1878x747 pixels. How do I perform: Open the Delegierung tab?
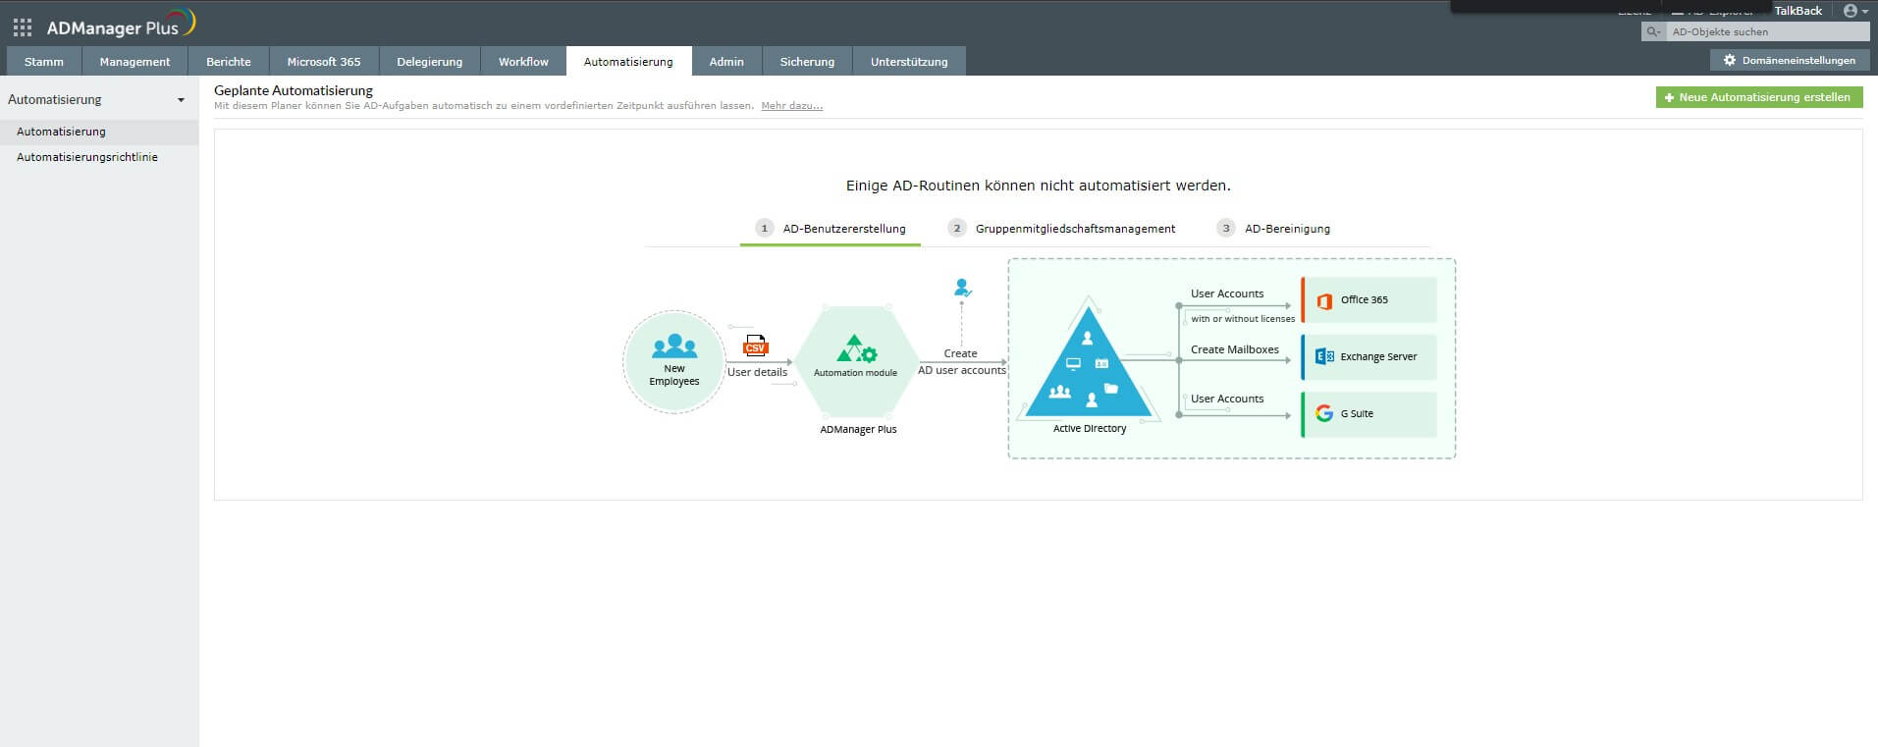(x=430, y=61)
